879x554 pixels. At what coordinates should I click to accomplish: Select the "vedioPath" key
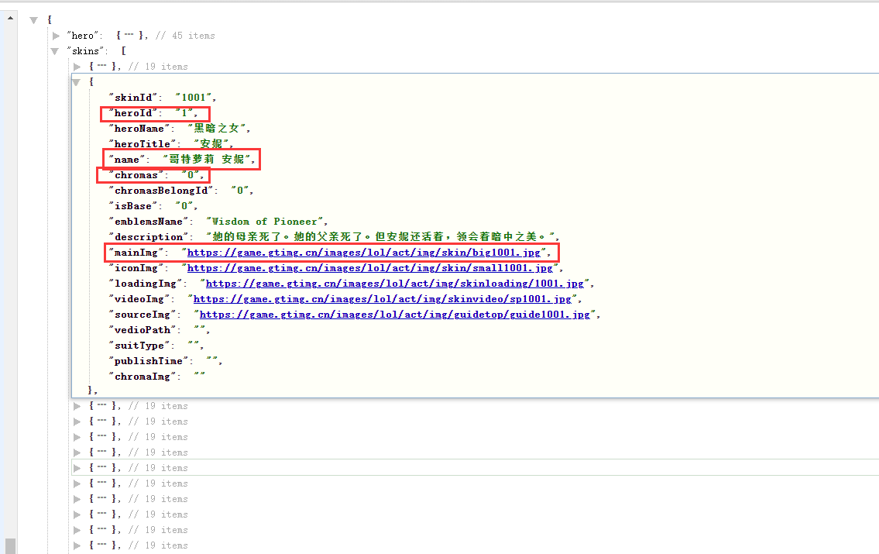tap(142, 330)
